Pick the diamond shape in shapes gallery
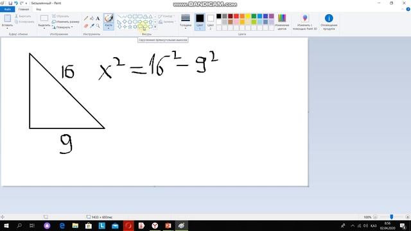 click(125, 21)
